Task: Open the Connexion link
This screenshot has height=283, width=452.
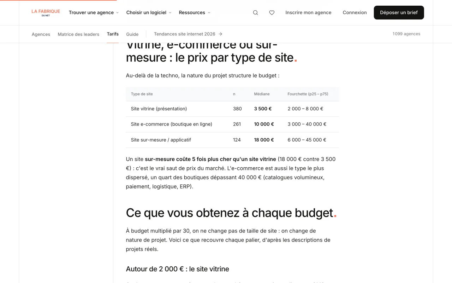Action: coord(355,13)
